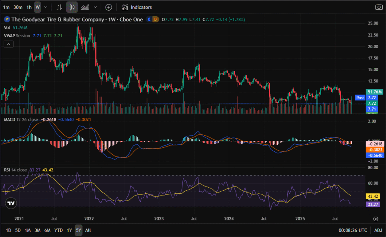Toggle the post-market session moon indicator

tap(149, 19)
